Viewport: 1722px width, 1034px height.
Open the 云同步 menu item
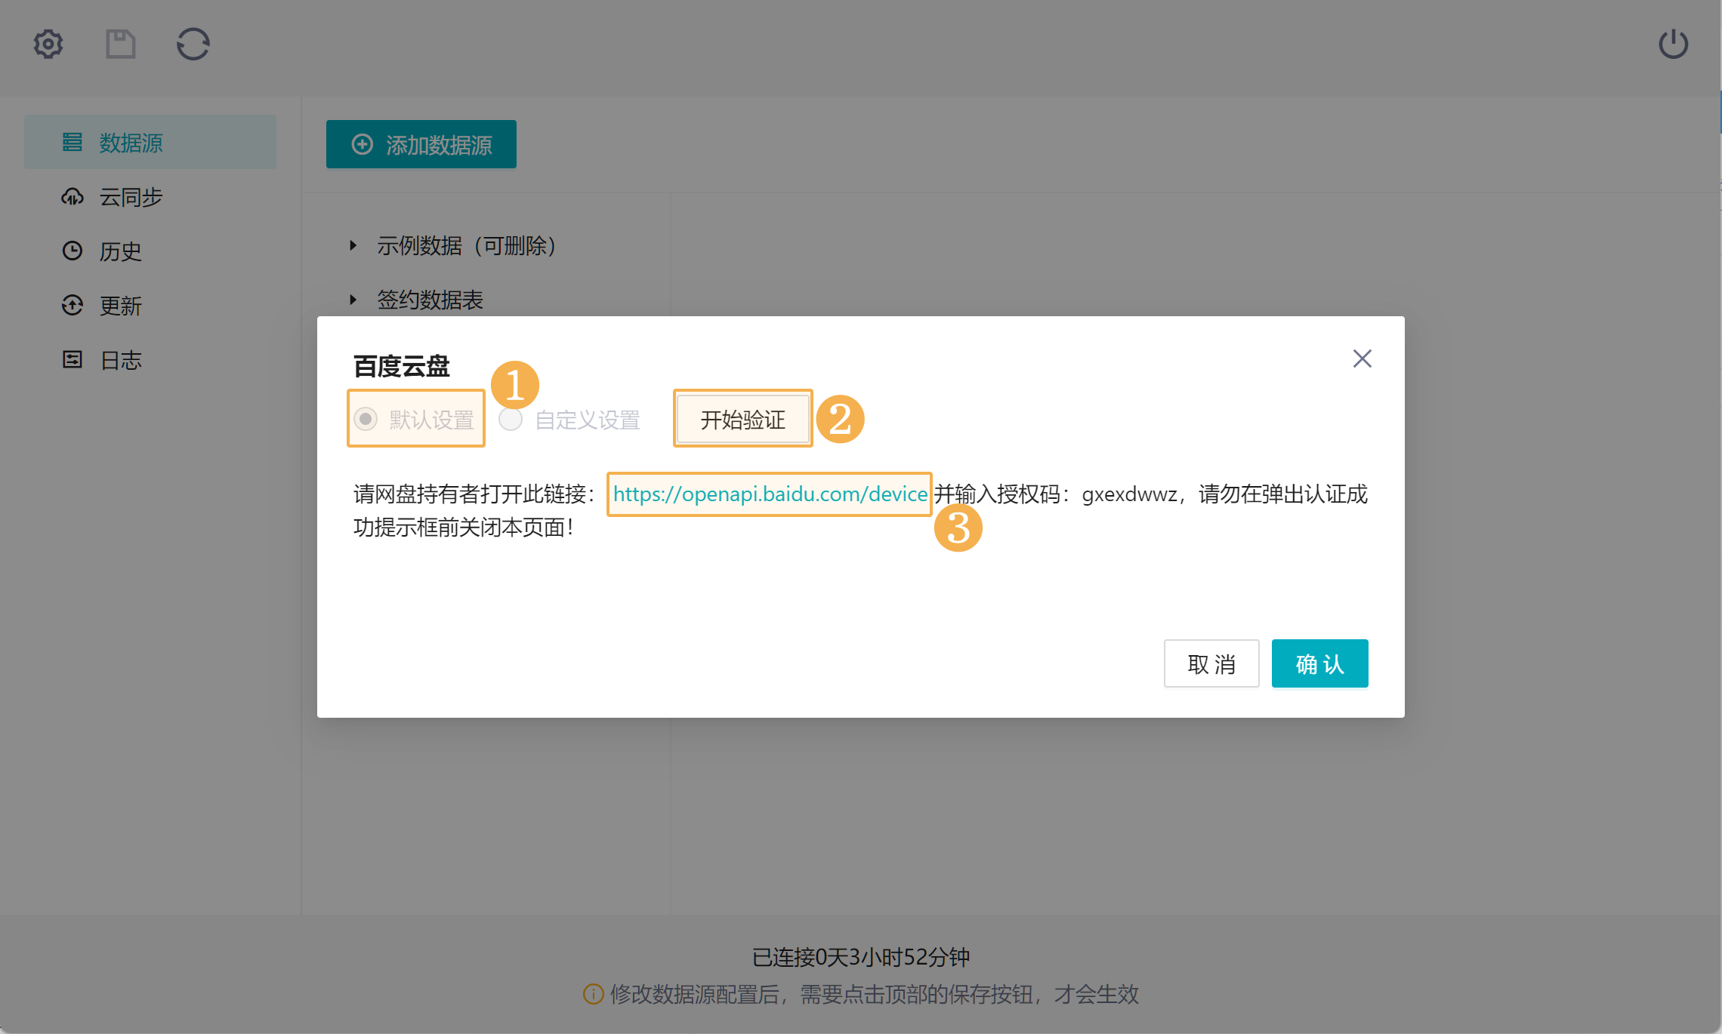(x=131, y=197)
